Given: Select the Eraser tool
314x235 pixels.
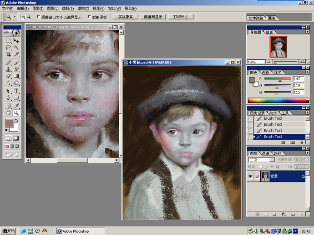Looking at the screenshot, I should click(x=8, y=76).
